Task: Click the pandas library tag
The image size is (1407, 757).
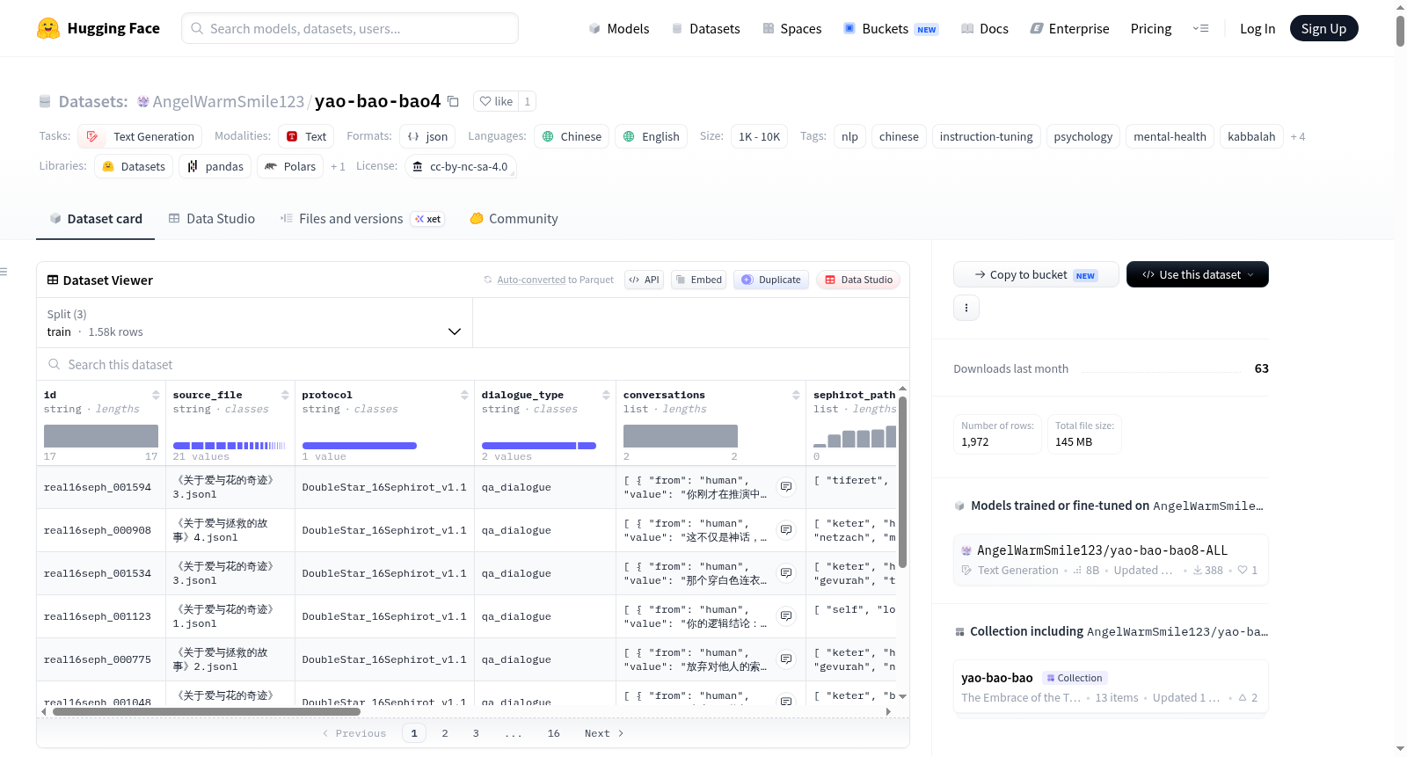Action: (x=215, y=166)
